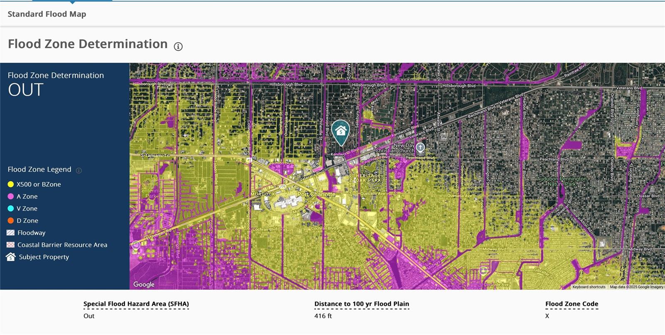Click New Day Christian Church map pin
665x335 pixels.
(x=420, y=147)
